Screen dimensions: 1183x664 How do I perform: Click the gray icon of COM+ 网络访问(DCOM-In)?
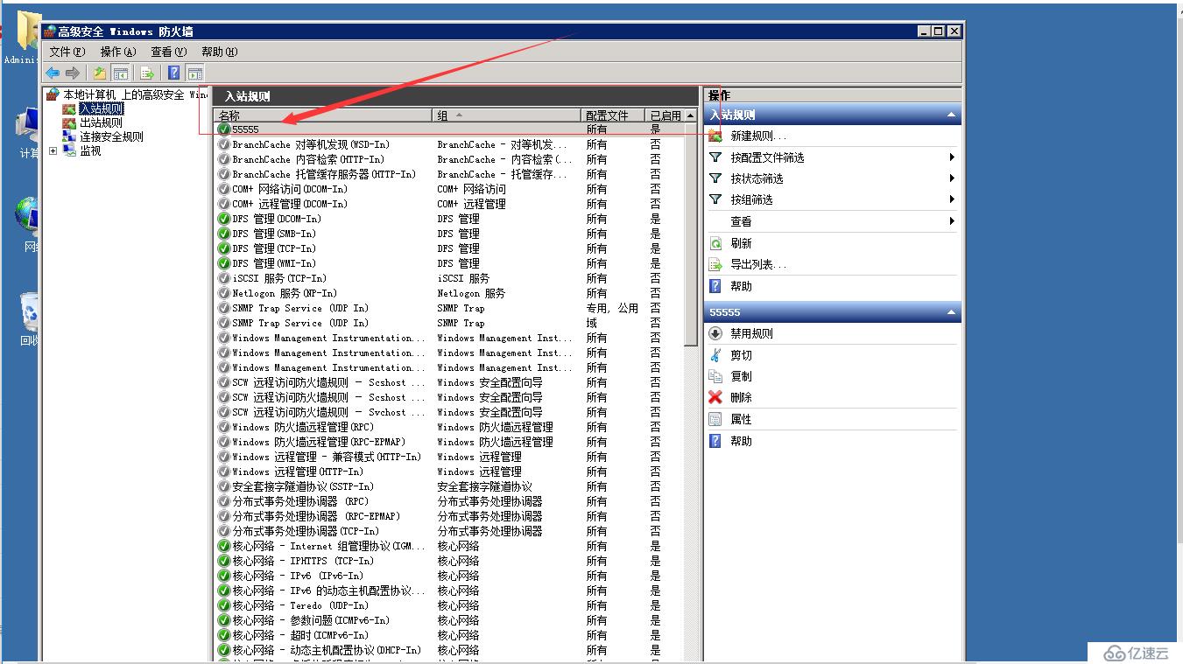(224, 189)
